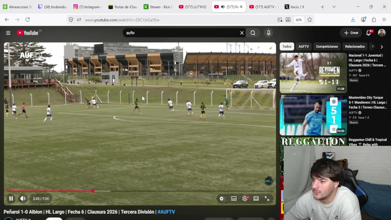Image resolution: width=391 pixels, height=220 pixels.
Task: Reload the page with the refresh icon
Action: point(27,20)
